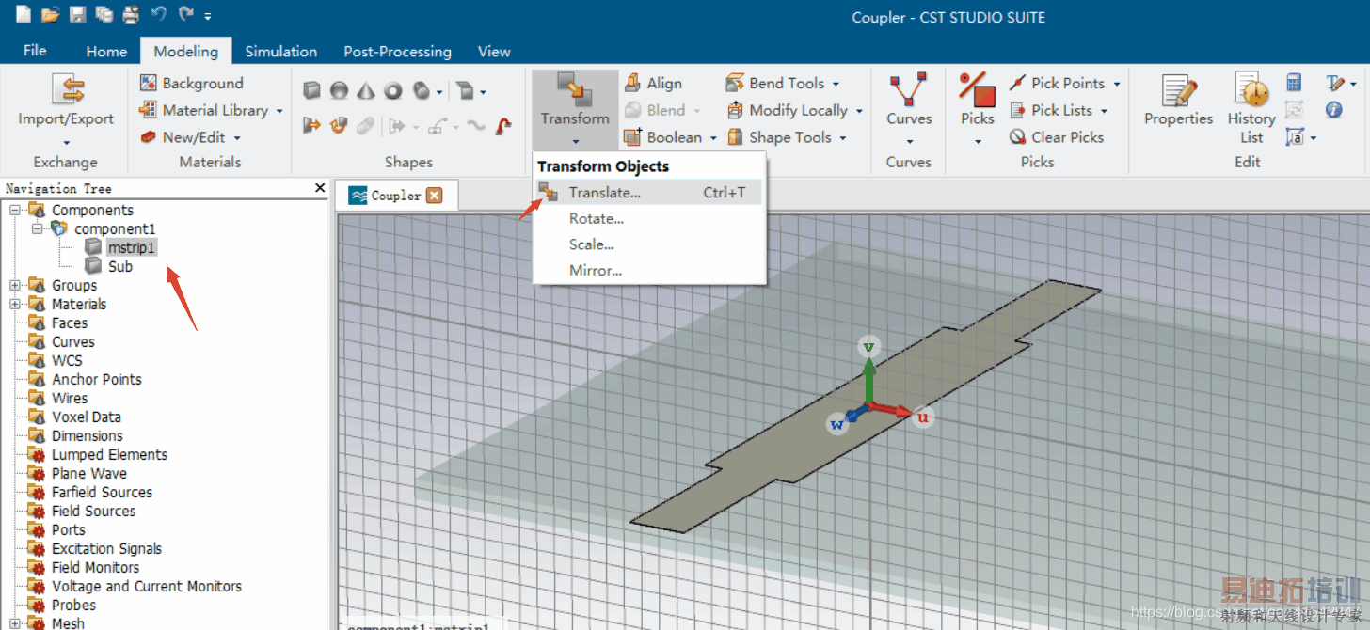Select the Field Monitors tree item
This screenshot has height=630, width=1370.
coord(95,567)
